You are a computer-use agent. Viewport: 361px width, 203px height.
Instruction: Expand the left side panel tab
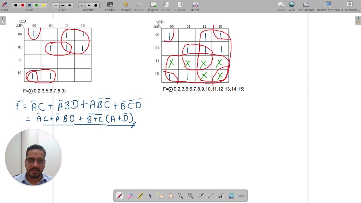point(3,20)
